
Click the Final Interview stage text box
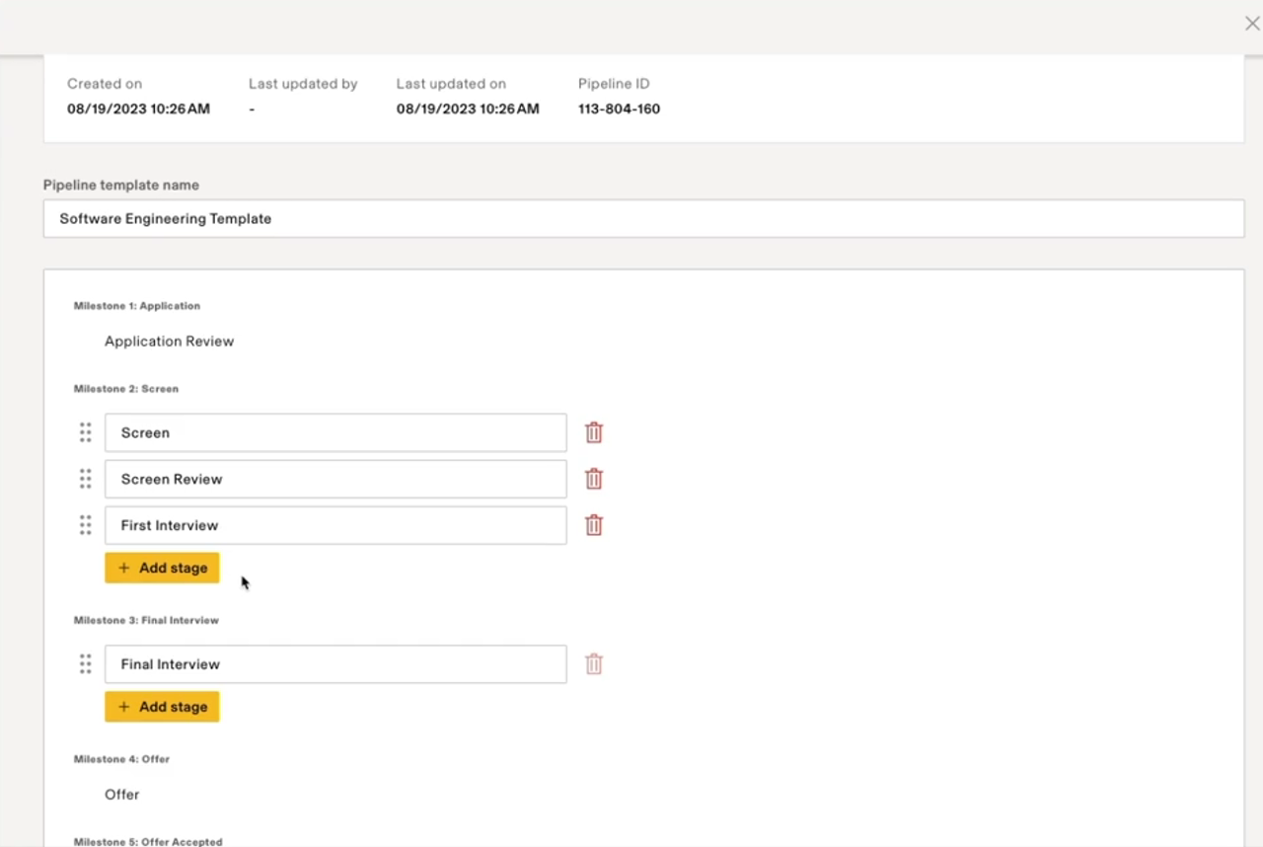tap(335, 664)
